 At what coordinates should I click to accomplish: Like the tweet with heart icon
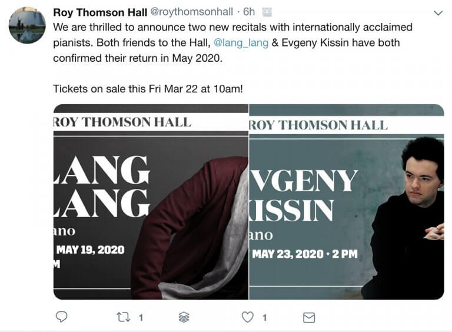pos(248,317)
